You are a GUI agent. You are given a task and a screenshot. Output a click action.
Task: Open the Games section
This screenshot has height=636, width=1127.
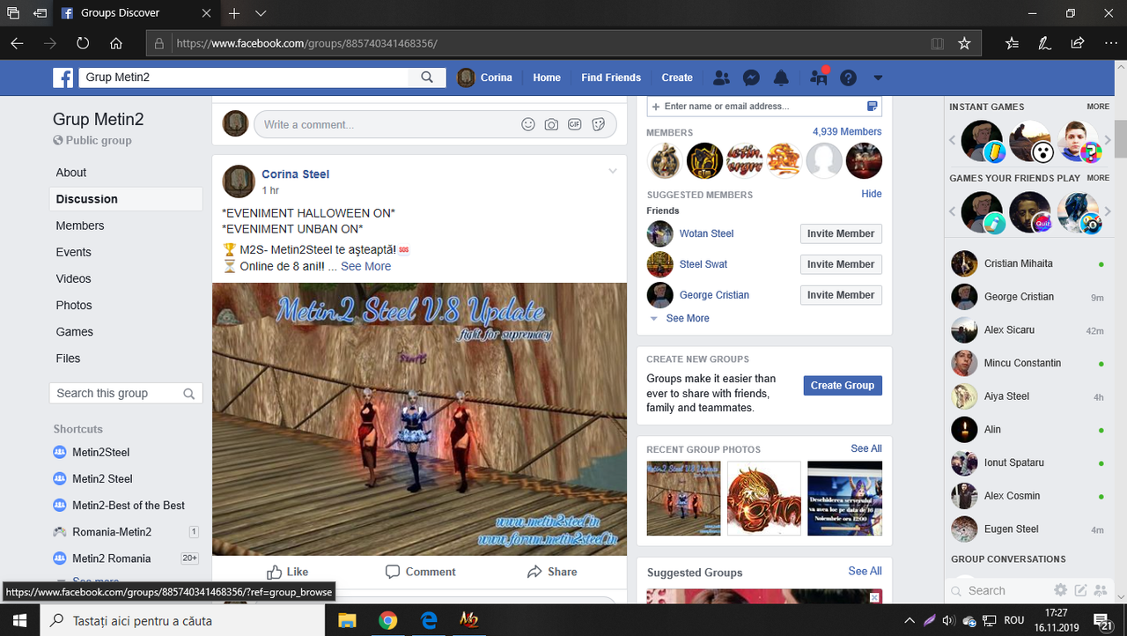(x=75, y=332)
